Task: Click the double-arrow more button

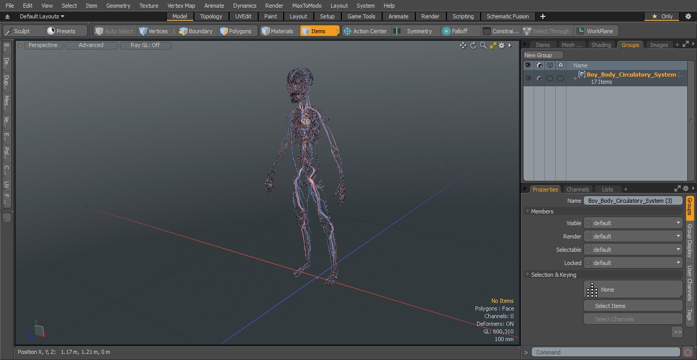Action: click(677, 332)
